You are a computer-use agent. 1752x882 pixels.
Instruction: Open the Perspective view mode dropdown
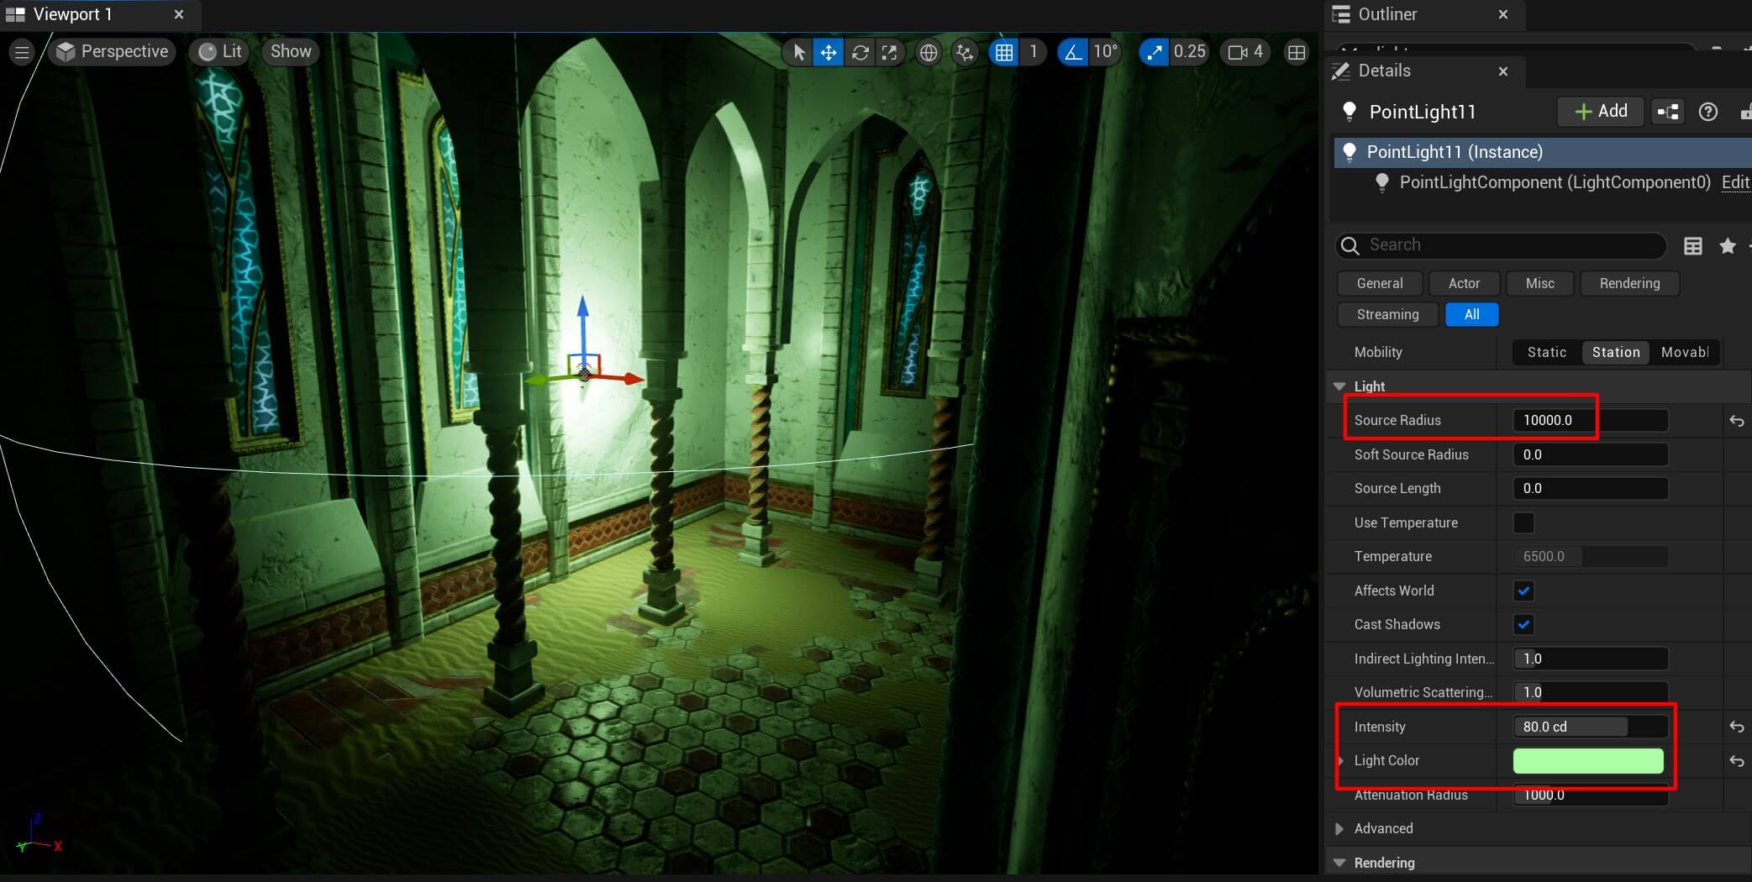tap(112, 52)
